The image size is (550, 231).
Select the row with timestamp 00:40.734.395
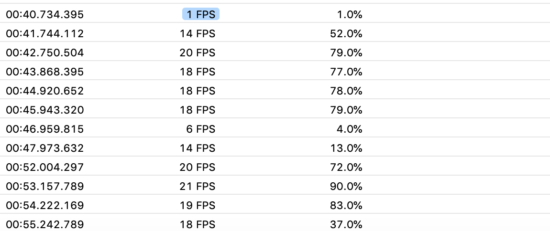275,14
